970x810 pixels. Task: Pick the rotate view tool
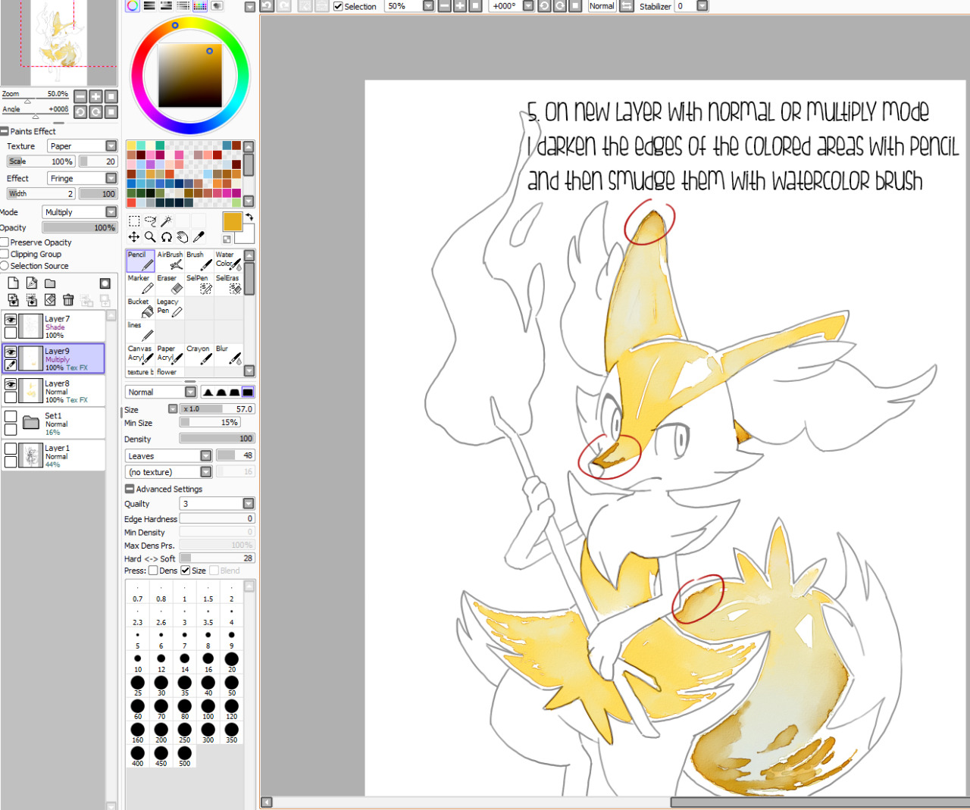tap(166, 237)
